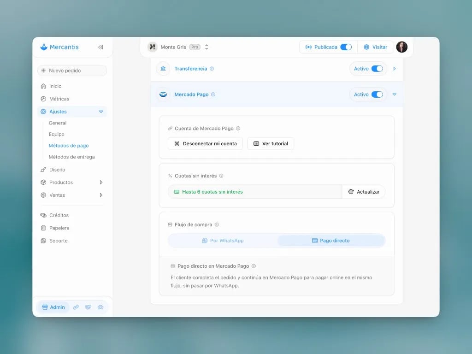Click the handshake icon in bottom bar
This screenshot has height=354, width=472.
(x=88, y=307)
